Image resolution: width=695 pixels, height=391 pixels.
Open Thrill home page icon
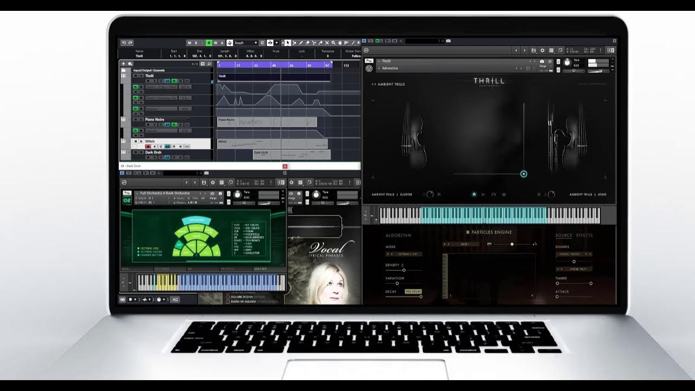tap(474, 194)
